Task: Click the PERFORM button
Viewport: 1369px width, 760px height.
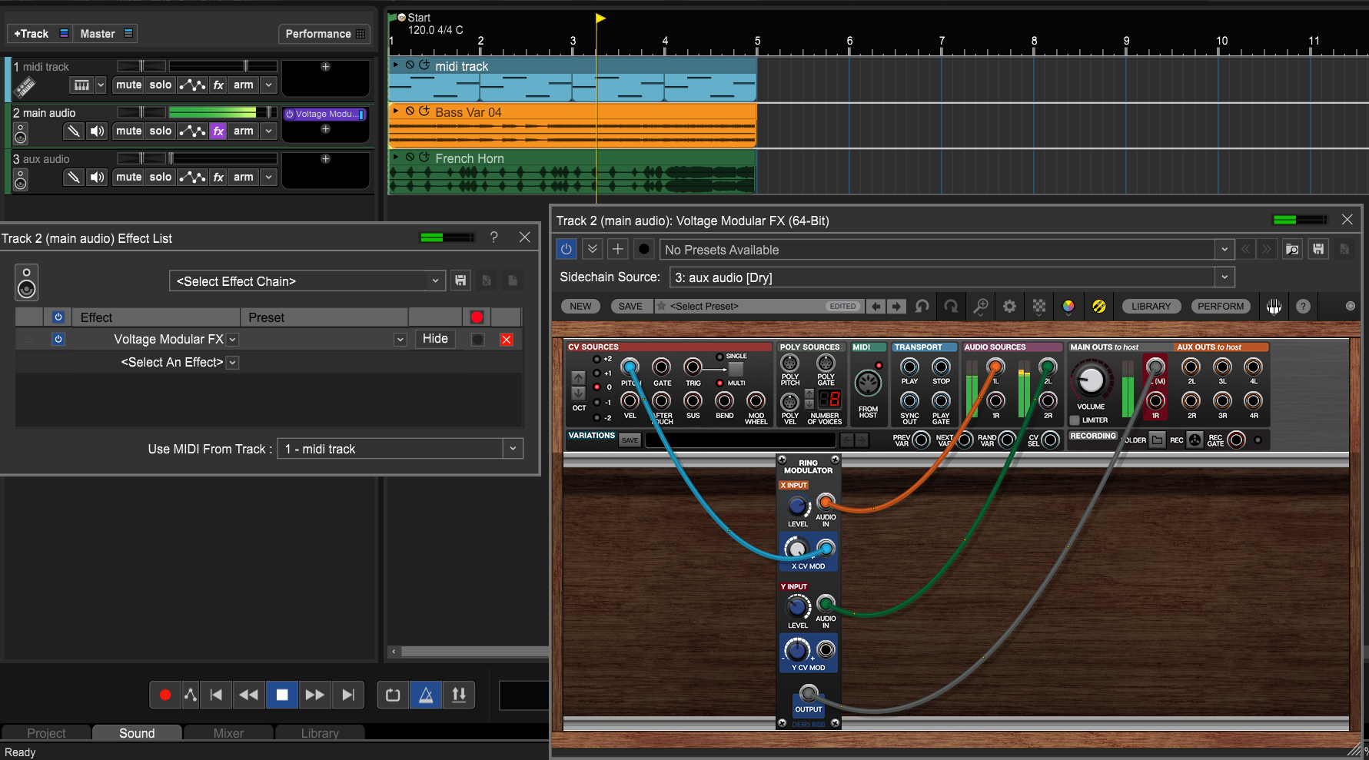Action: click(x=1221, y=306)
